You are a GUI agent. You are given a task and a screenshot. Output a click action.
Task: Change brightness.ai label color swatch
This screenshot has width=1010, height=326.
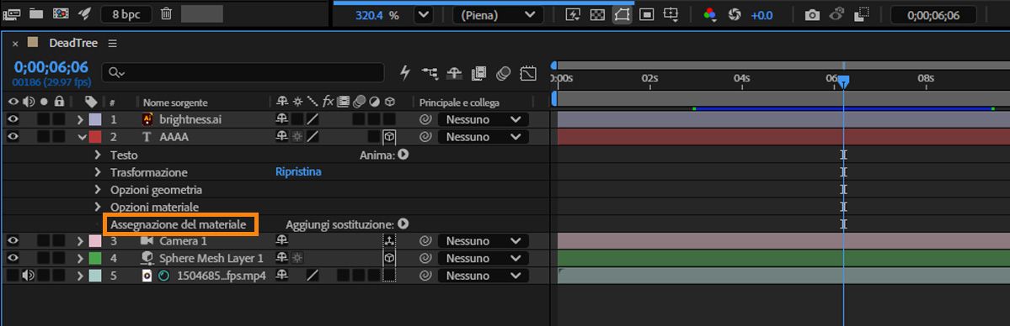tap(94, 119)
